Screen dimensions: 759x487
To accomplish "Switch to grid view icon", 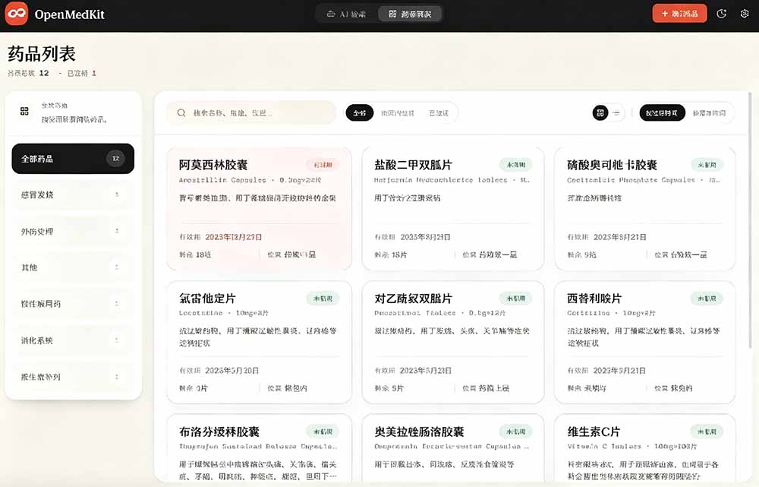I will (600, 113).
